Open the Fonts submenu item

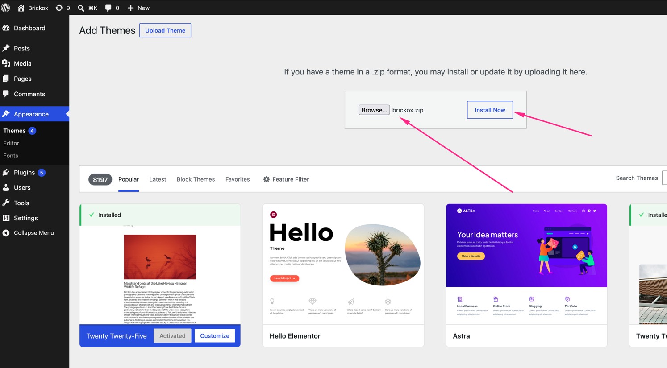pos(11,156)
